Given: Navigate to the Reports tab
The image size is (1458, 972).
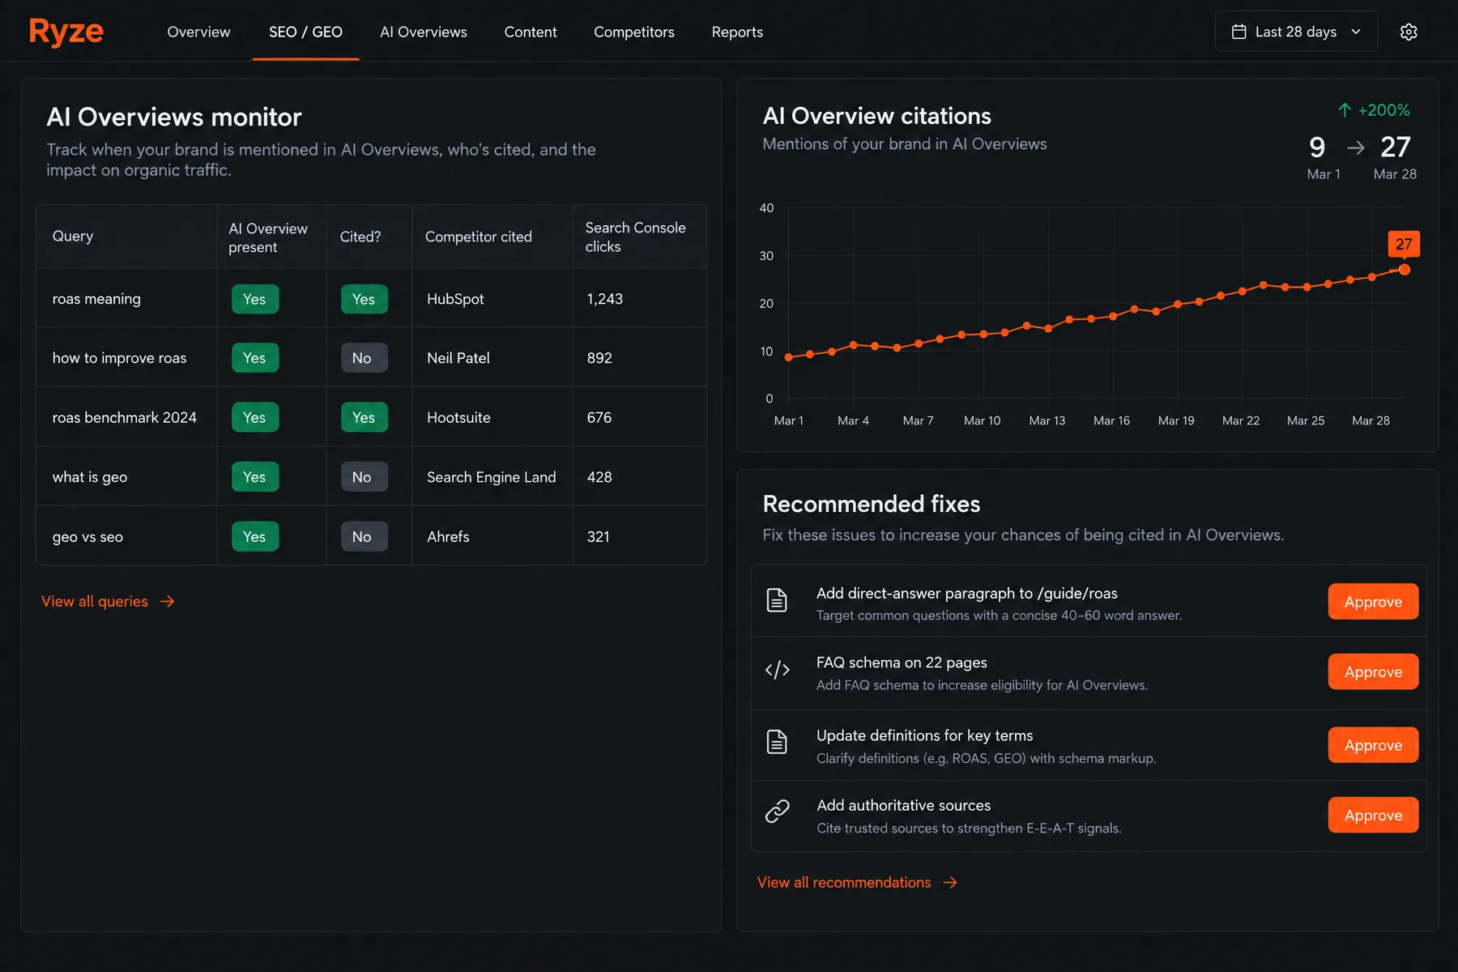Looking at the screenshot, I should click(737, 32).
